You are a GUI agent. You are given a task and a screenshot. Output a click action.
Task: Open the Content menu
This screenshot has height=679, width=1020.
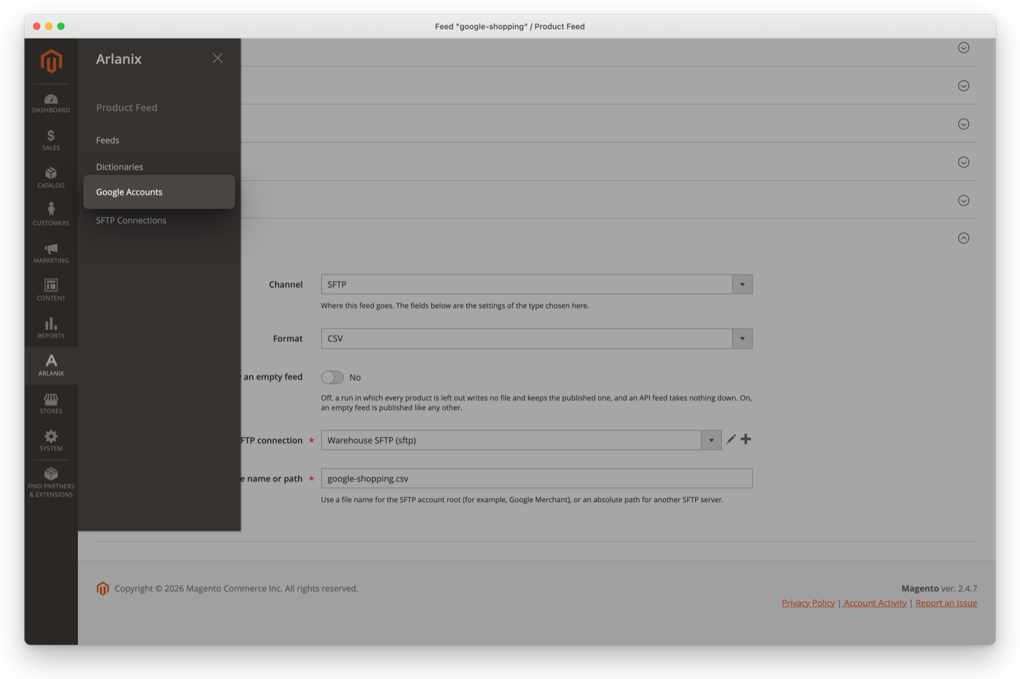click(51, 291)
